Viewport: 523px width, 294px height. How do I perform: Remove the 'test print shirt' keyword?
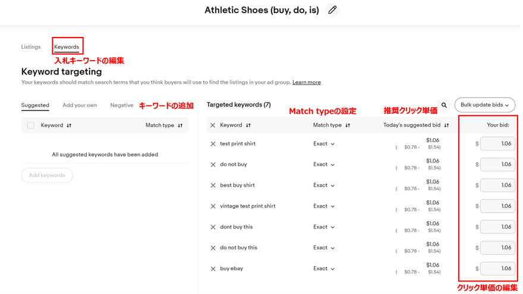coord(213,144)
